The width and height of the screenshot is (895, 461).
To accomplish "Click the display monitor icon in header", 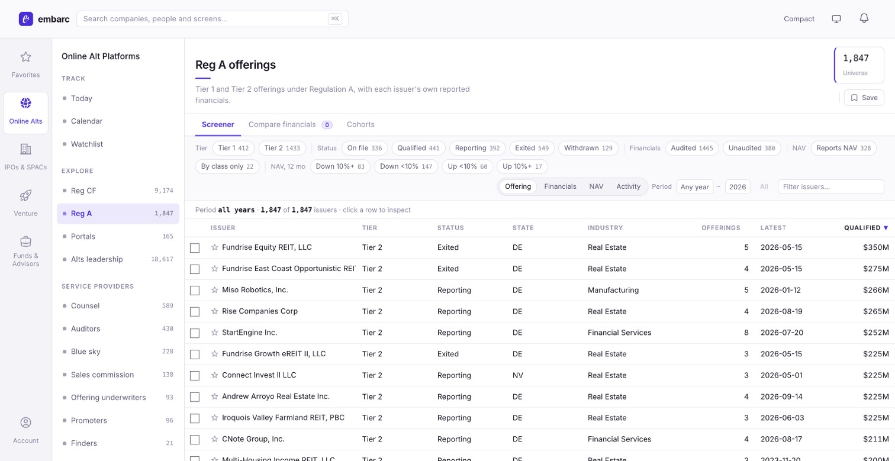I will click(x=836, y=19).
